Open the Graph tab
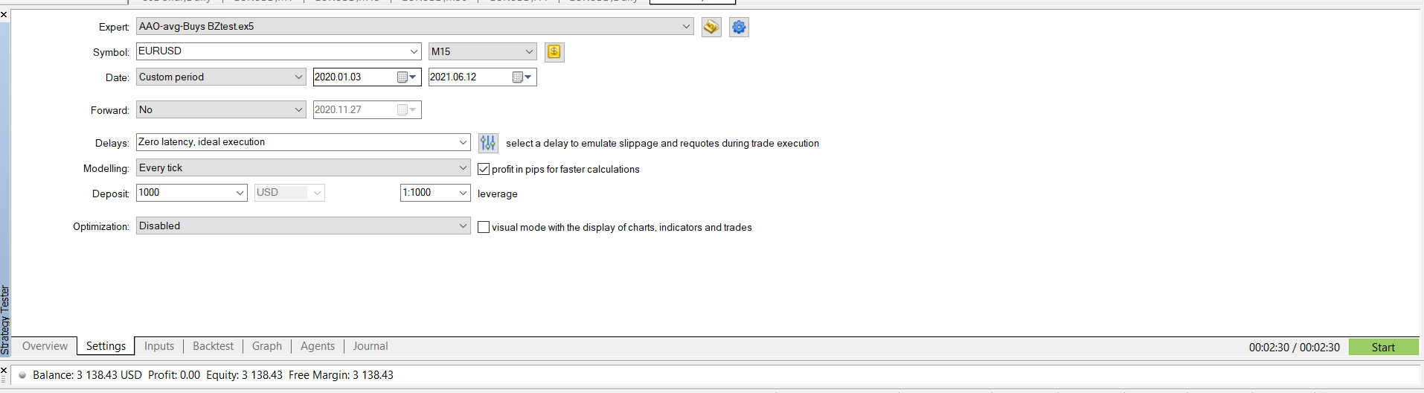Image resolution: width=1424 pixels, height=393 pixels. [267, 346]
